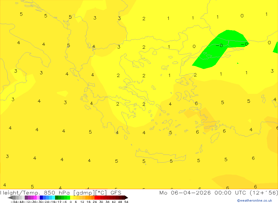The width and height of the screenshot is (278, 203).
Task: Click the '0' label on the color scale
Action: tap(71, 202)
